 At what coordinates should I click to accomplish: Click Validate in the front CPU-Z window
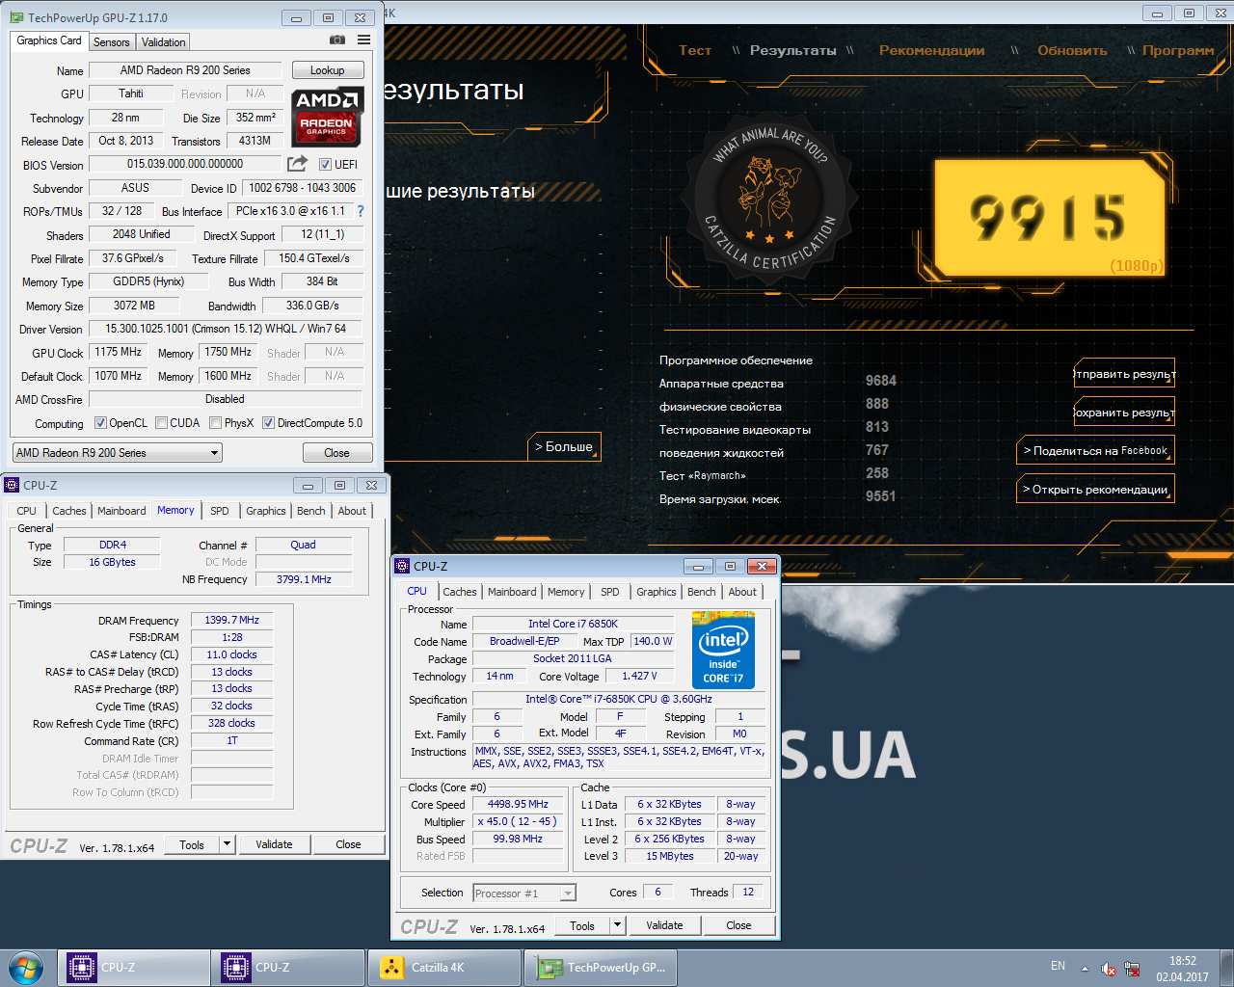coord(664,925)
